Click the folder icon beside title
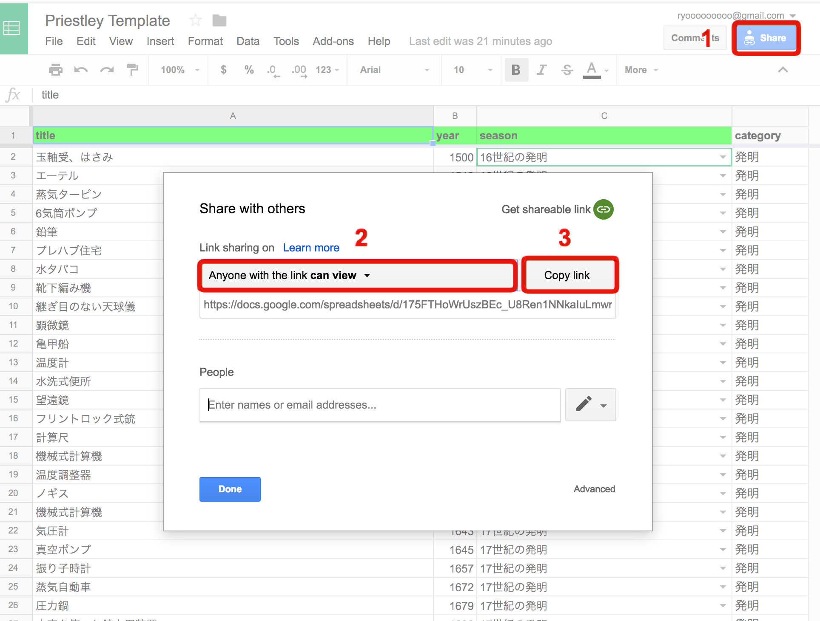The image size is (820, 621). coord(219,20)
